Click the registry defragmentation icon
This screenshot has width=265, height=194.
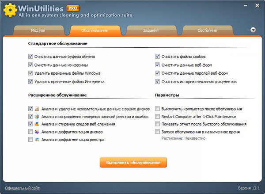click(x=37, y=140)
